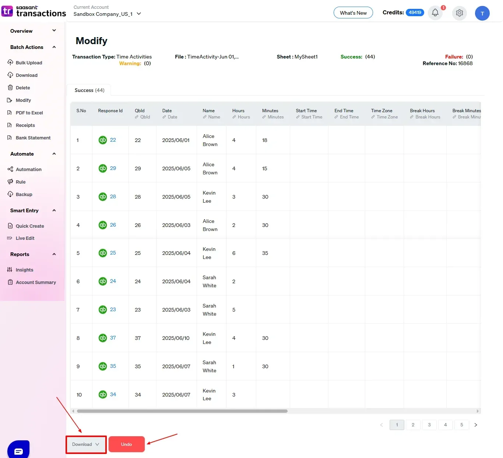This screenshot has width=503, height=458.
Task: Open the notifications bell icon
Action: [x=435, y=13]
